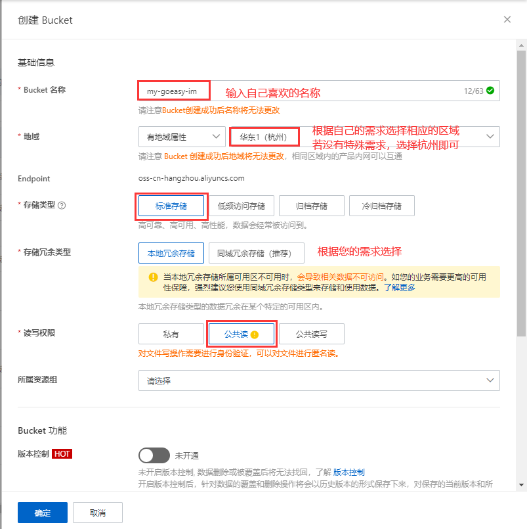
Task: Select 本地冗余存储 redundancy option
Action: tap(171, 253)
